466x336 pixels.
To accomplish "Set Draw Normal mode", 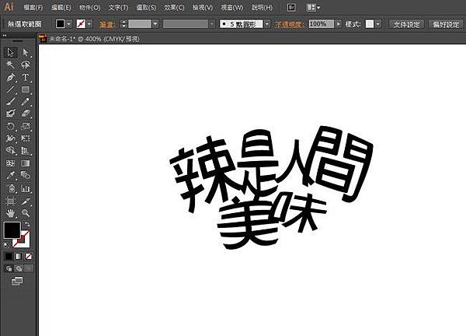I will click(9, 269).
